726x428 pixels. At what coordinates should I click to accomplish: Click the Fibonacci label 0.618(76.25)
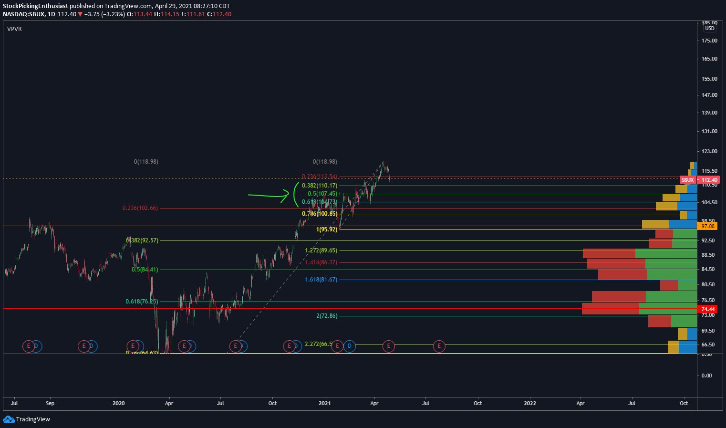[x=142, y=302]
